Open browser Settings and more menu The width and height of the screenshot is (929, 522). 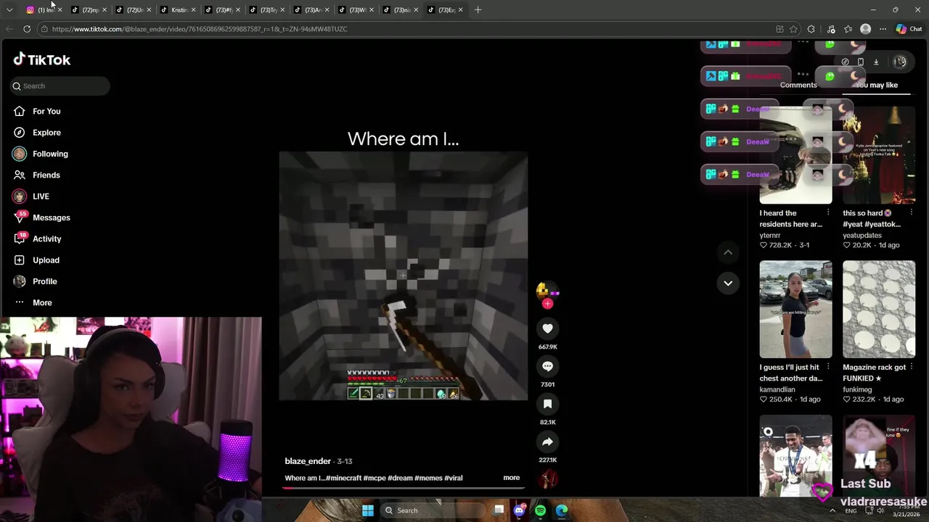tap(883, 29)
